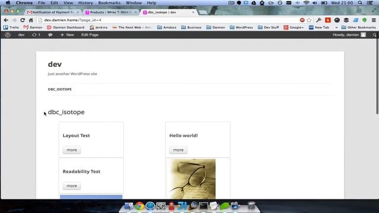The width and height of the screenshot is (379, 213).
Task: Open the Howdy, damien account menu
Action: pyautogui.click(x=349, y=35)
